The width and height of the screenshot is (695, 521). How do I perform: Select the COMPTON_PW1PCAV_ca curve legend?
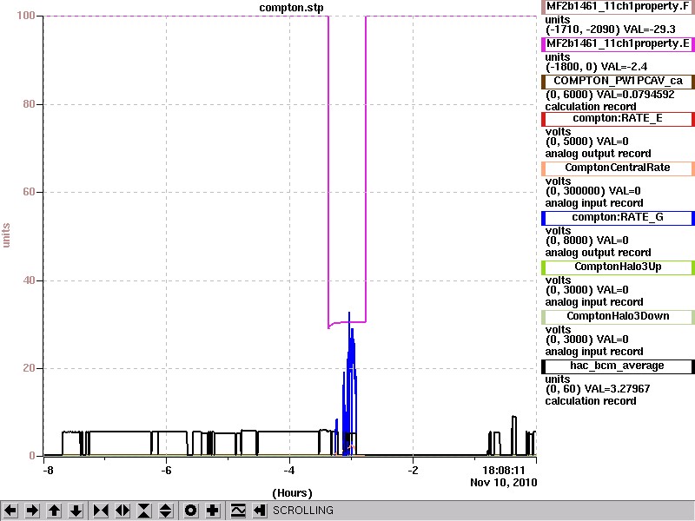coord(618,81)
